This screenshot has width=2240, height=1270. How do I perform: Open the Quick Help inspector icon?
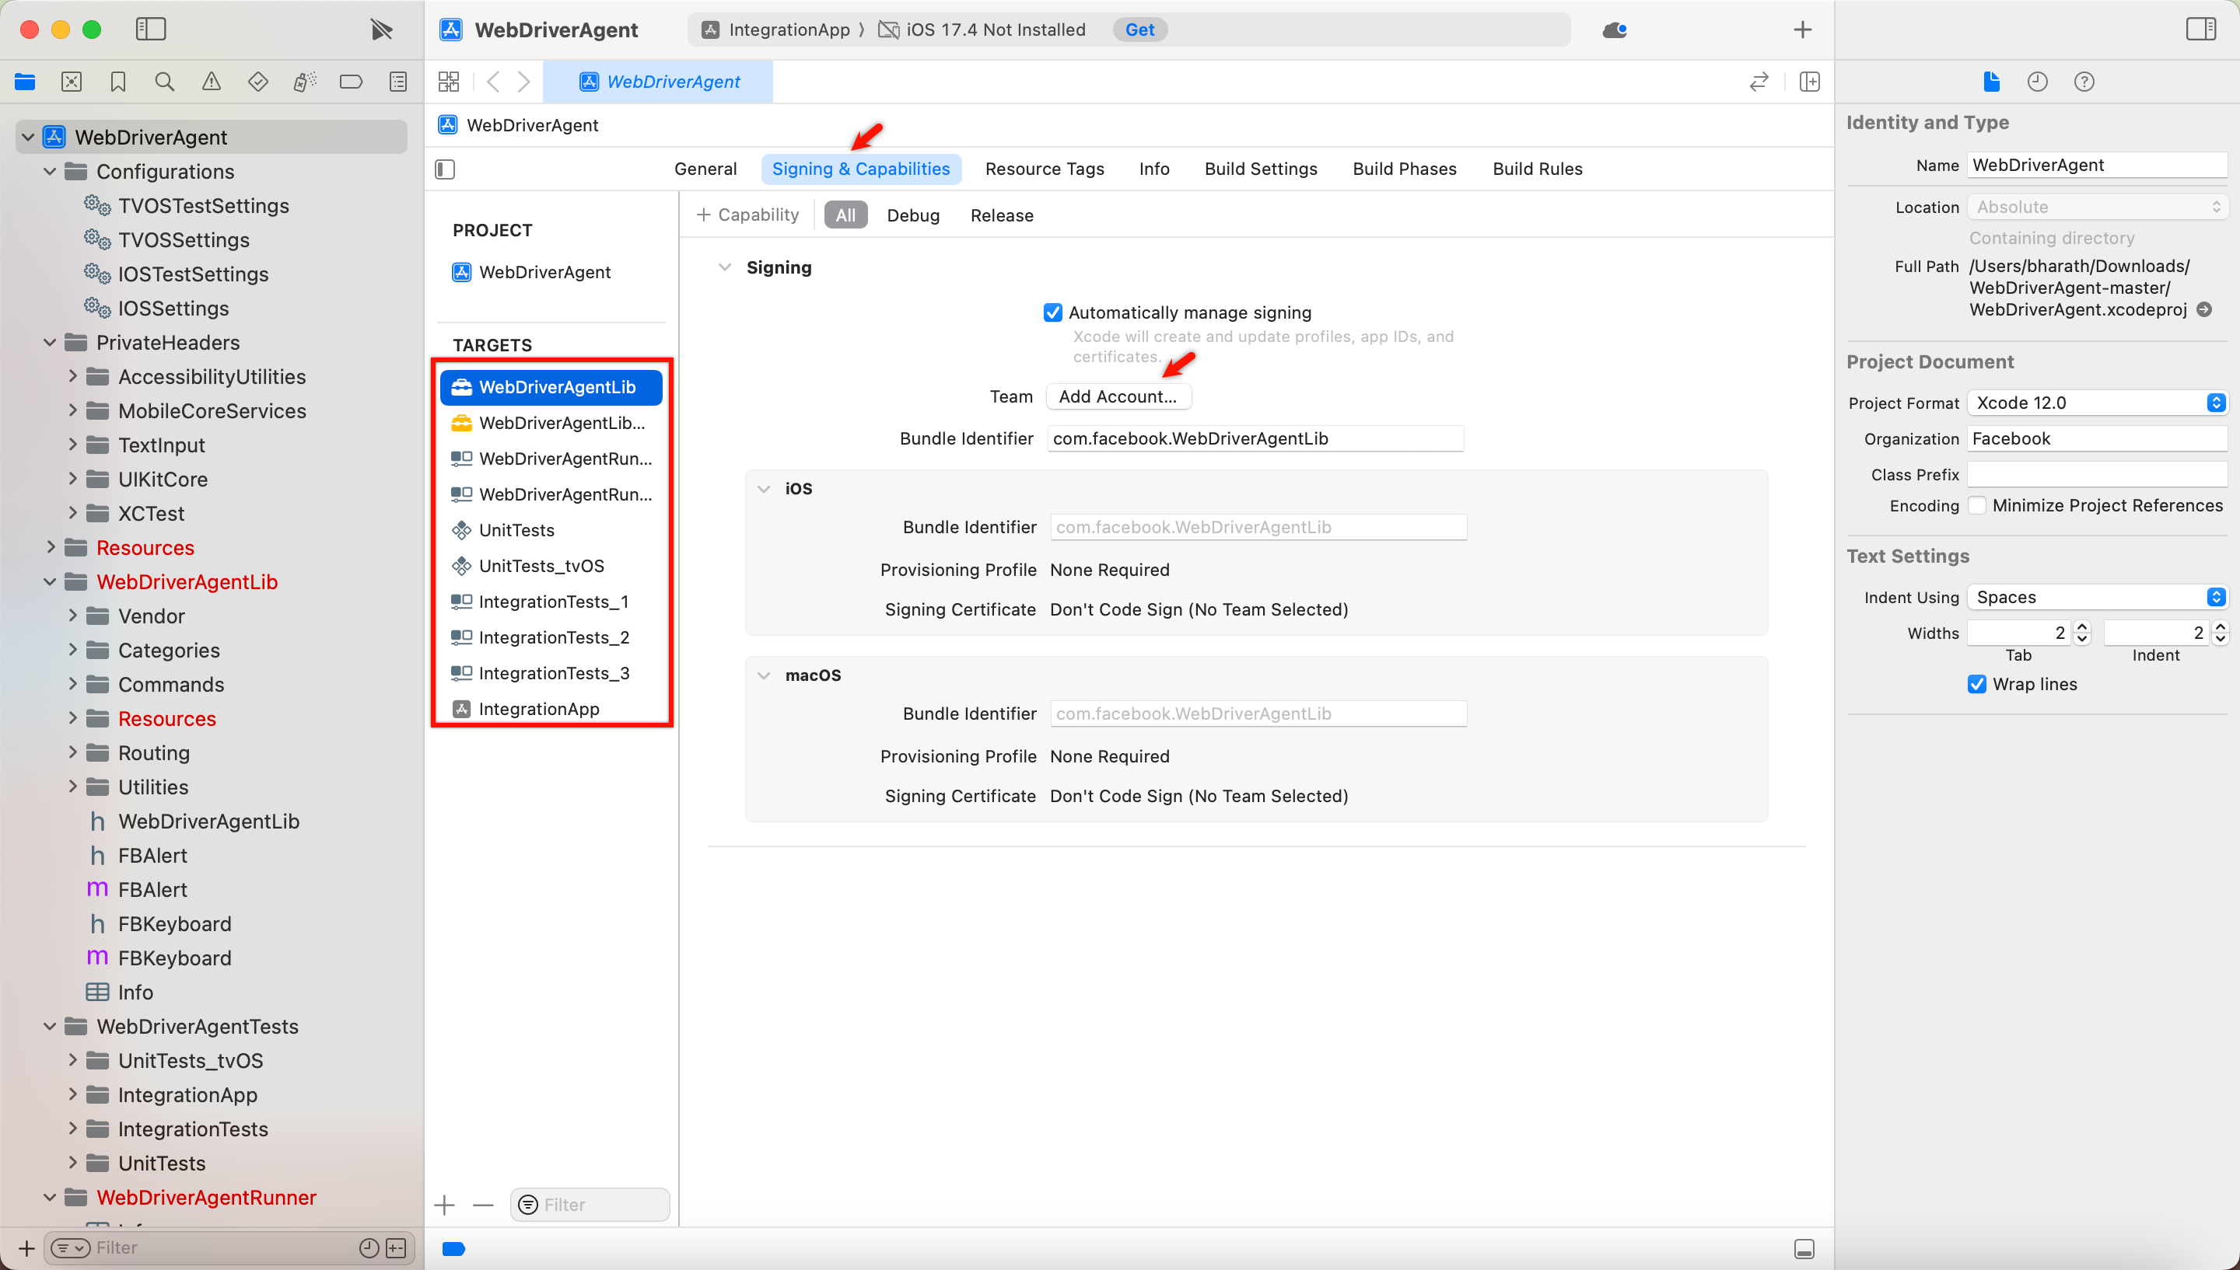click(2084, 82)
